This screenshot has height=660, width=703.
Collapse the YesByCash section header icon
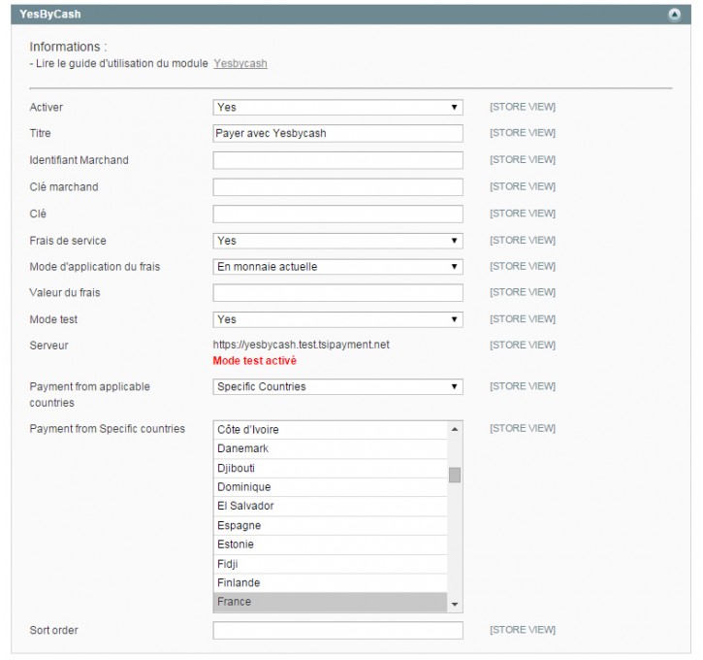674,15
